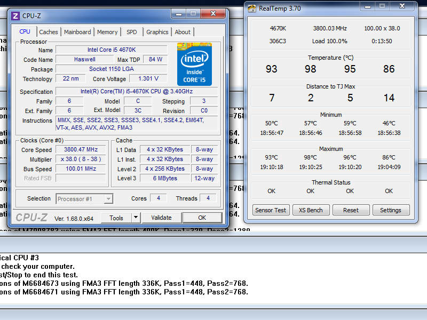Click the Revision value C0
This screenshot has width=427, height=320.
tap(204, 110)
